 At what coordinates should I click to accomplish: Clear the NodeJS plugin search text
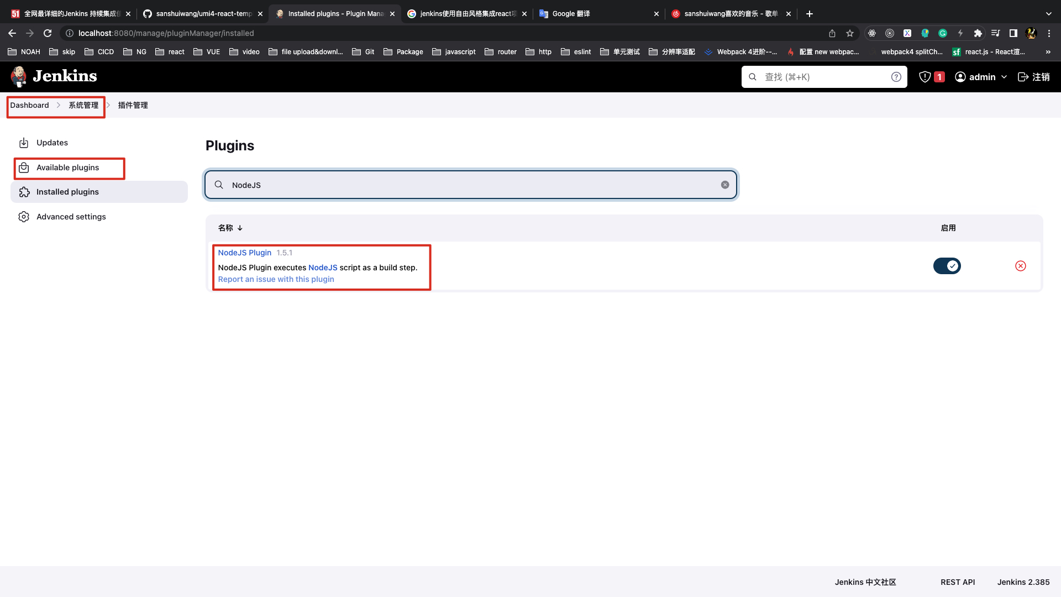(725, 185)
